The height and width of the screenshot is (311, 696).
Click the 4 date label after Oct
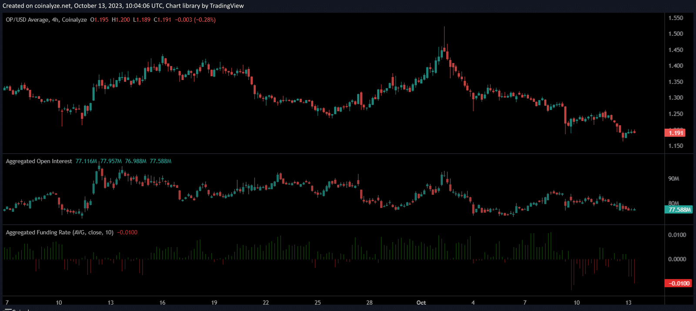(x=473, y=303)
